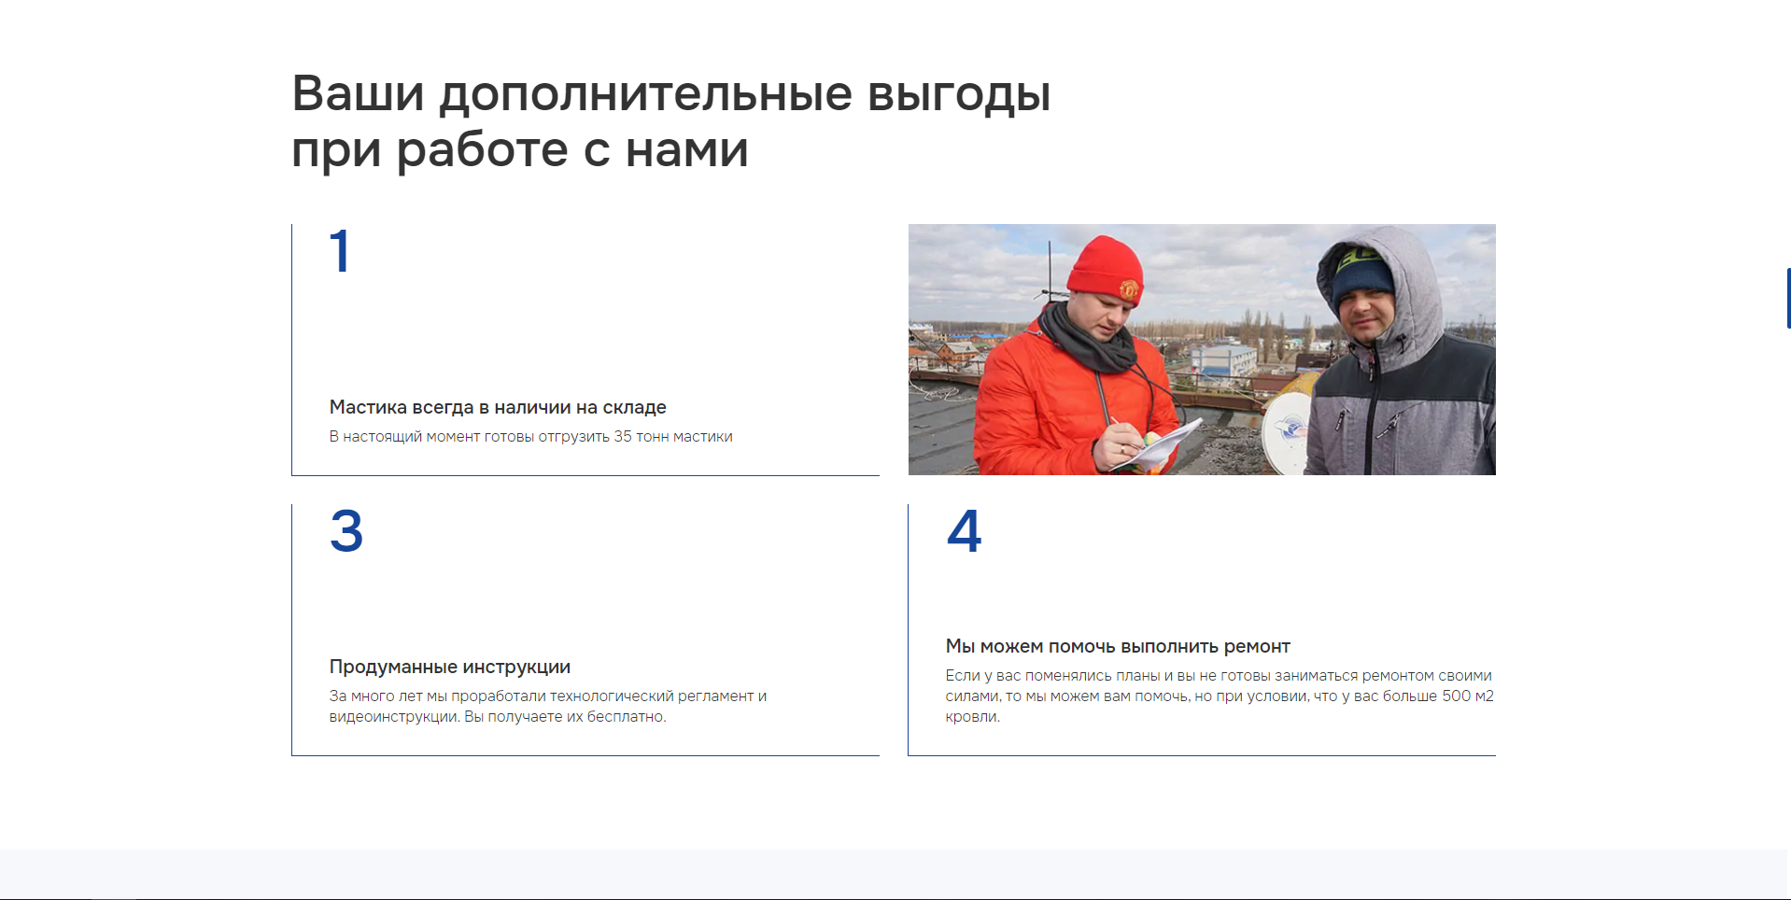This screenshot has width=1791, height=900.
Task: Click the blue number 4 in card four
Action: 964,531
